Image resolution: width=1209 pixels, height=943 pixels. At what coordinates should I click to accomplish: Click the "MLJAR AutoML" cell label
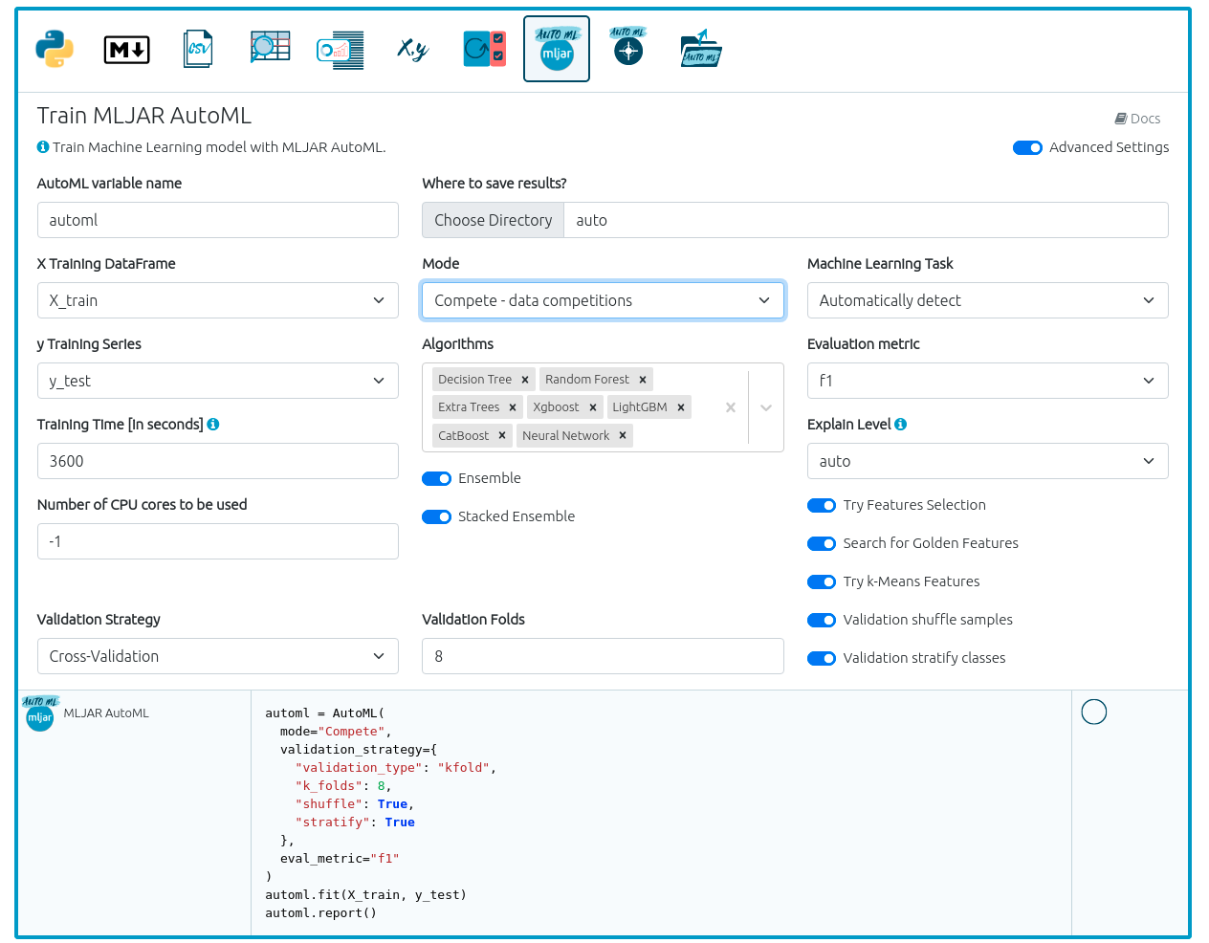(x=106, y=713)
